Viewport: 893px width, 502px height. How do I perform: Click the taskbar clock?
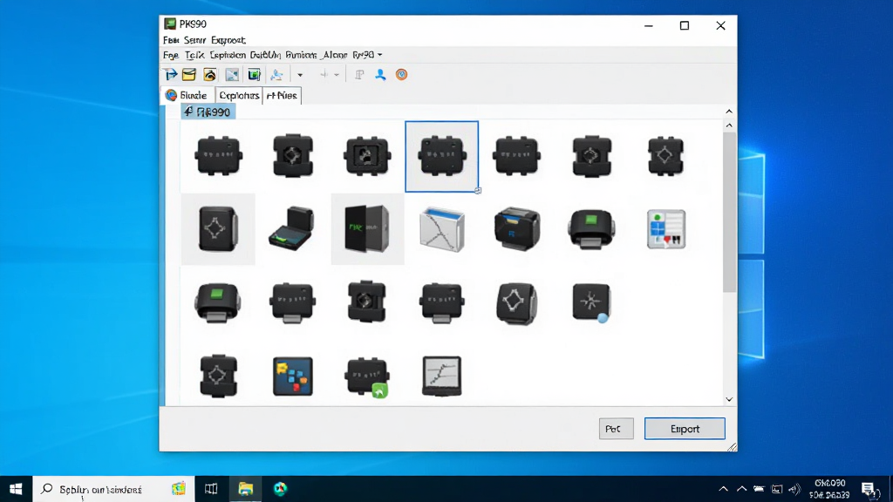(830, 489)
